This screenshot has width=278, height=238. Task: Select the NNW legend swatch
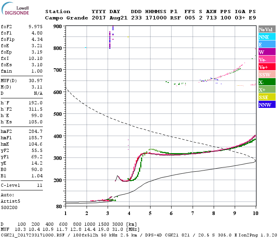(267, 104)
